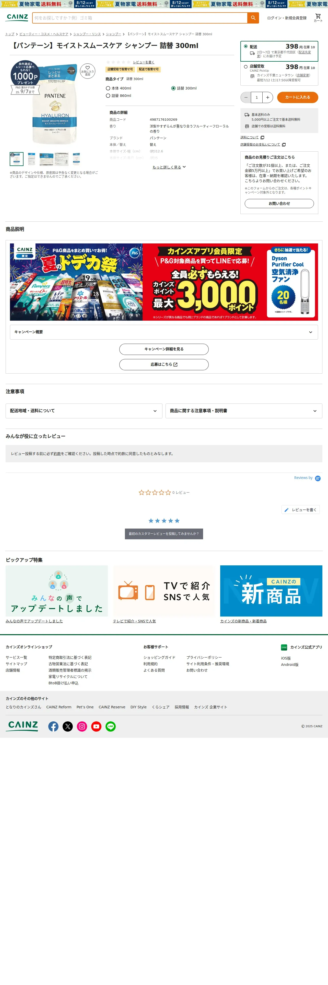Click サービス一覧 footer link

16,658
